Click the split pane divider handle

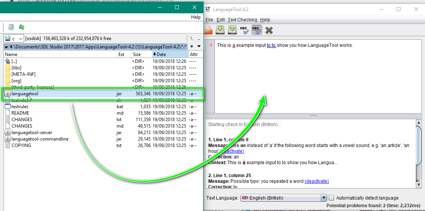(x=313, y=116)
